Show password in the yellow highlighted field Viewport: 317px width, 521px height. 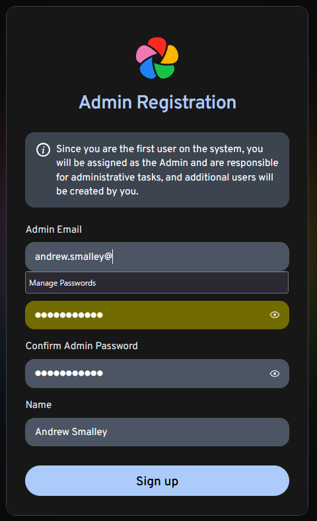pyautogui.click(x=275, y=315)
